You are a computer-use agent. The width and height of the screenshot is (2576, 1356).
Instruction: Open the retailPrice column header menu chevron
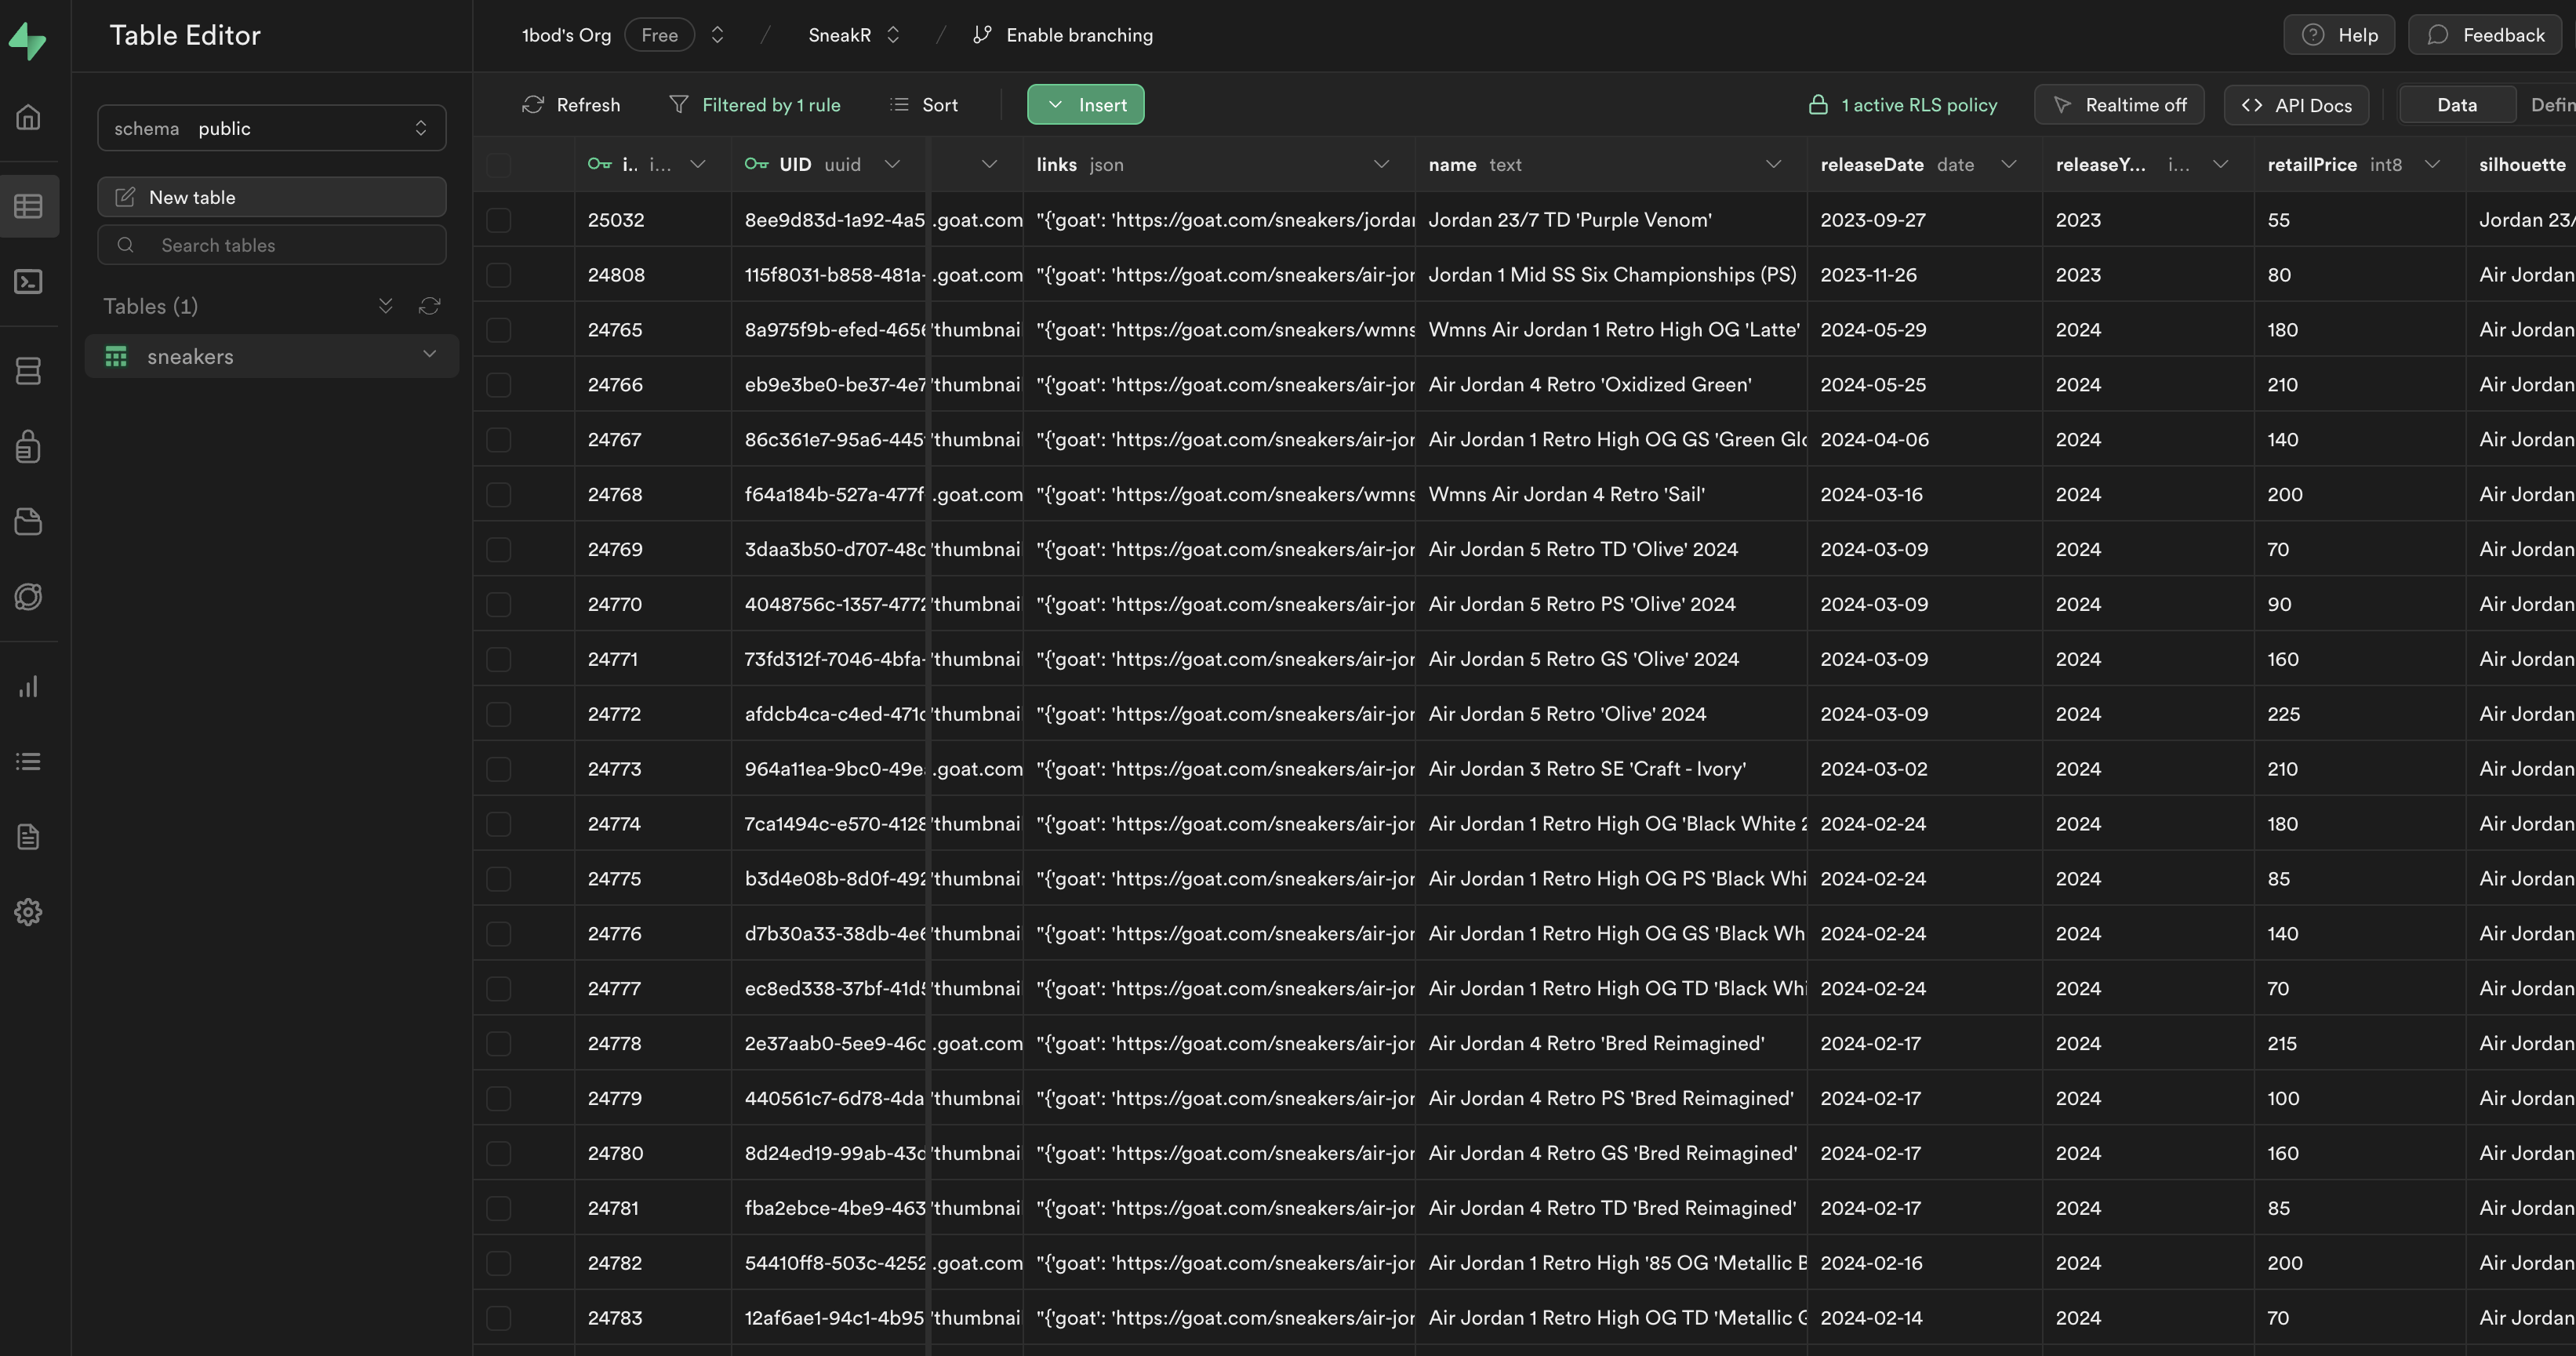click(2432, 164)
